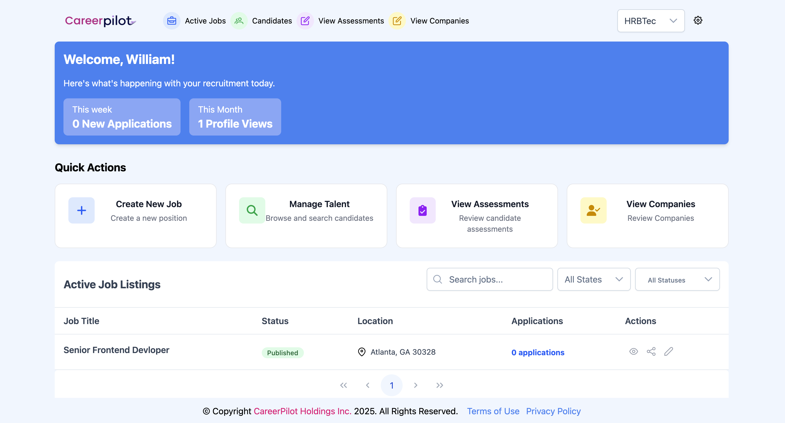Click the briefcase Active Jobs icon

(x=171, y=21)
